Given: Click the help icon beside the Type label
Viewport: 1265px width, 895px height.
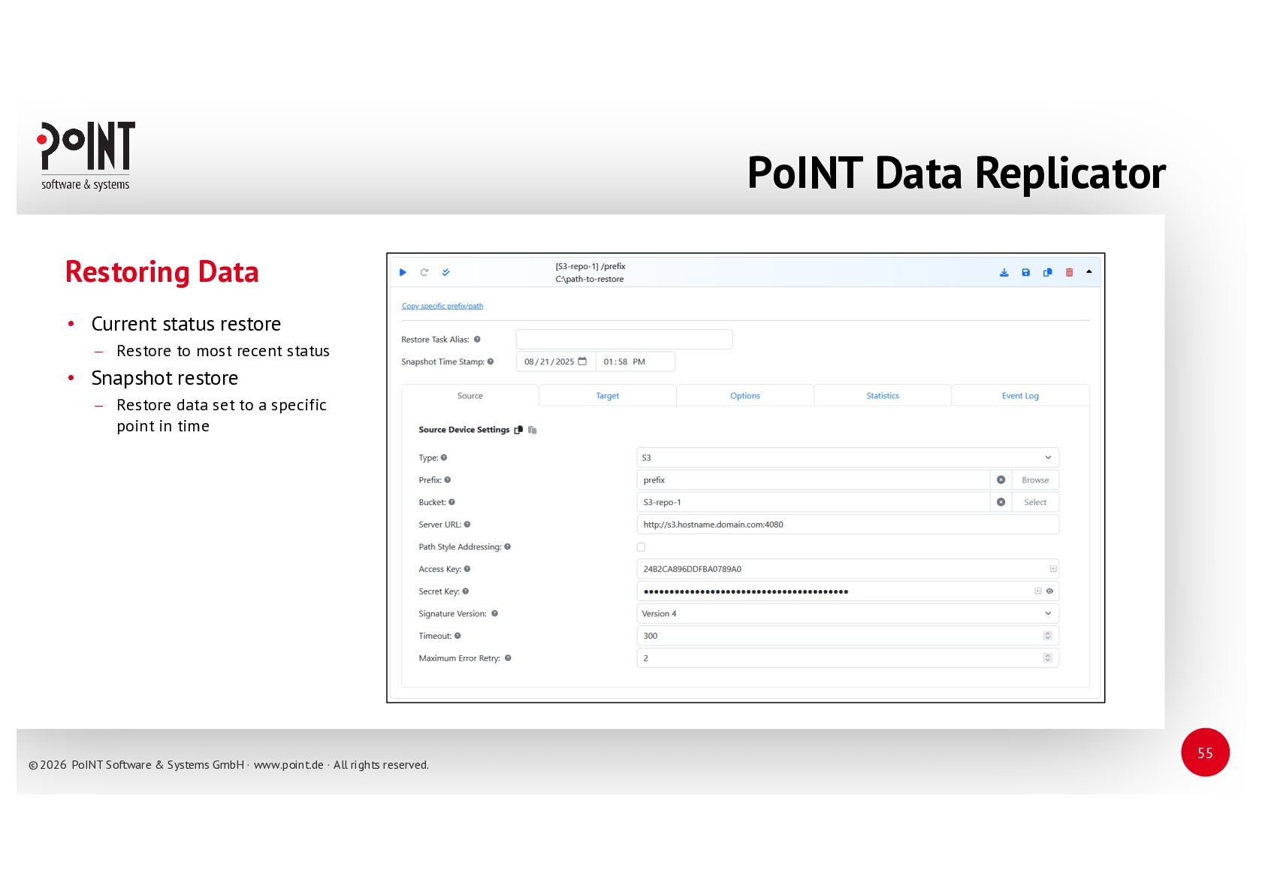Looking at the screenshot, I should pos(444,458).
